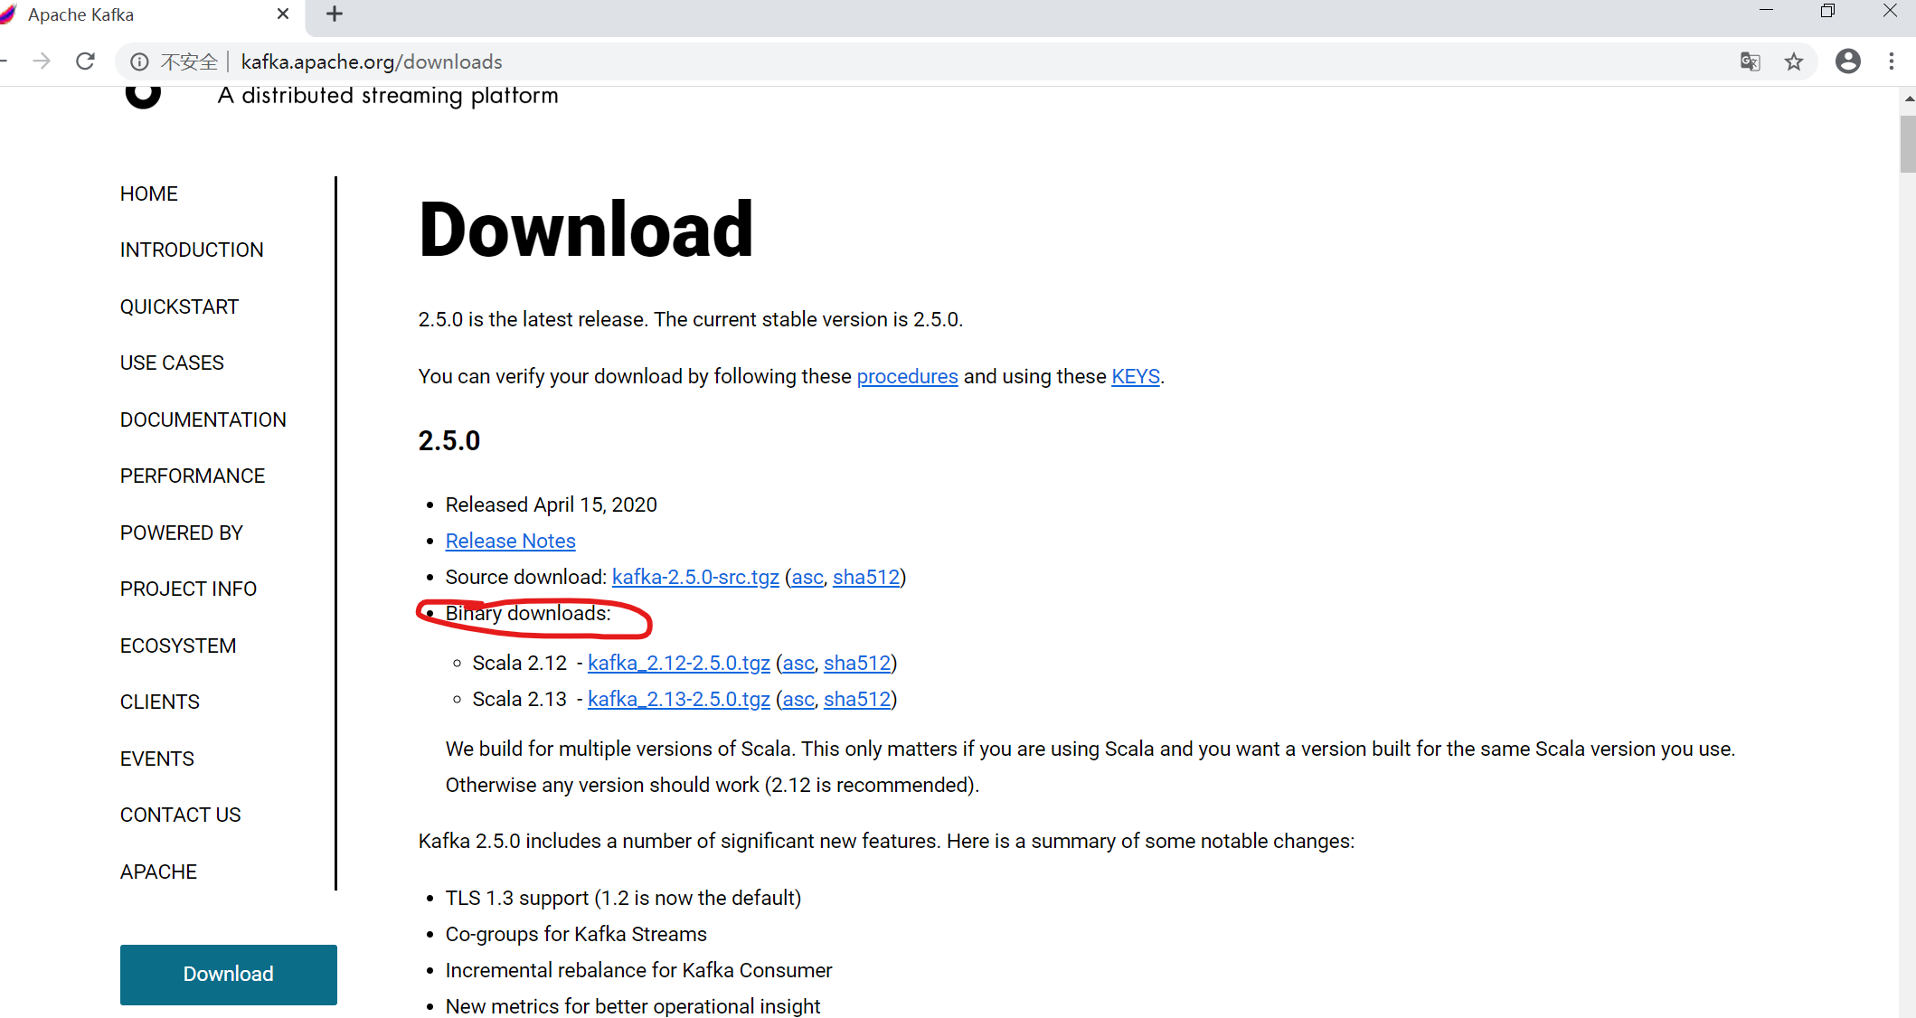Click the '2.5.0' version heading
1916x1018 pixels.
pyautogui.click(x=449, y=440)
